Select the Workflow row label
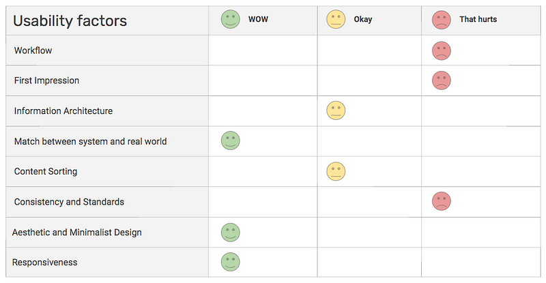The width and height of the screenshot is (546, 283). [33, 50]
